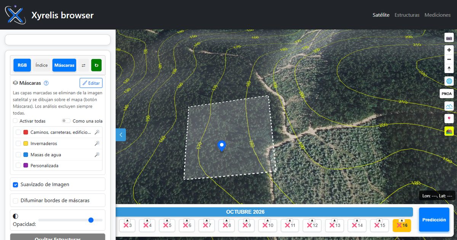Collapse the left sidebar with arrow
Viewport: 457px width, 240px height.
(121, 135)
